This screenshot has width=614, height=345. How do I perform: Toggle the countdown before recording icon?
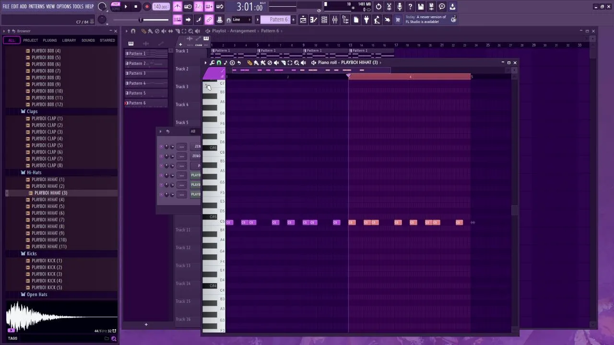pyautogui.click(x=199, y=7)
